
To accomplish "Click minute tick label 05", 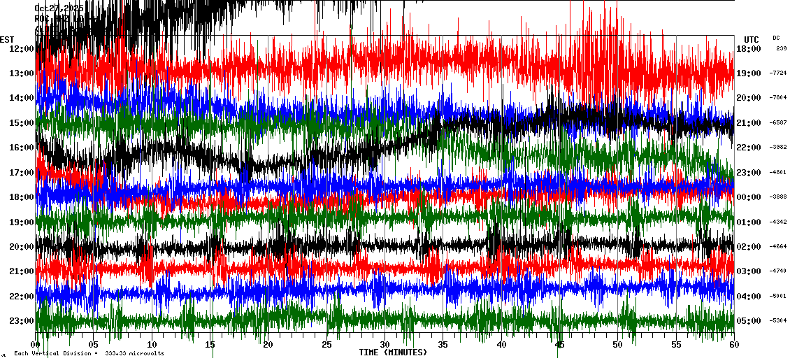I will click(x=94, y=345).
